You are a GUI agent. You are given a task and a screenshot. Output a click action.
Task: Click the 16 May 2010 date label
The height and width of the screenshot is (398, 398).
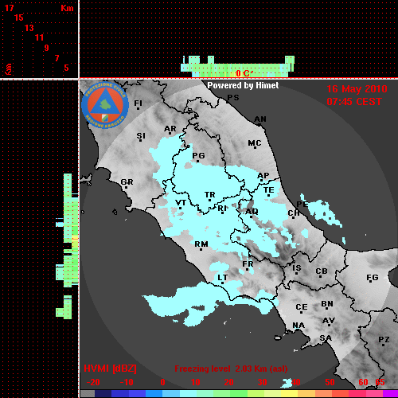pyautogui.click(x=357, y=89)
